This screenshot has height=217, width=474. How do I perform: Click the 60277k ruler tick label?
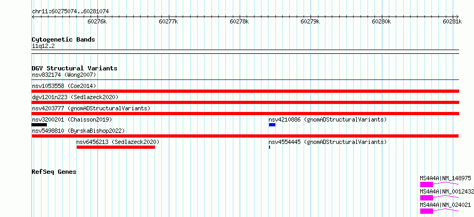coord(168,21)
